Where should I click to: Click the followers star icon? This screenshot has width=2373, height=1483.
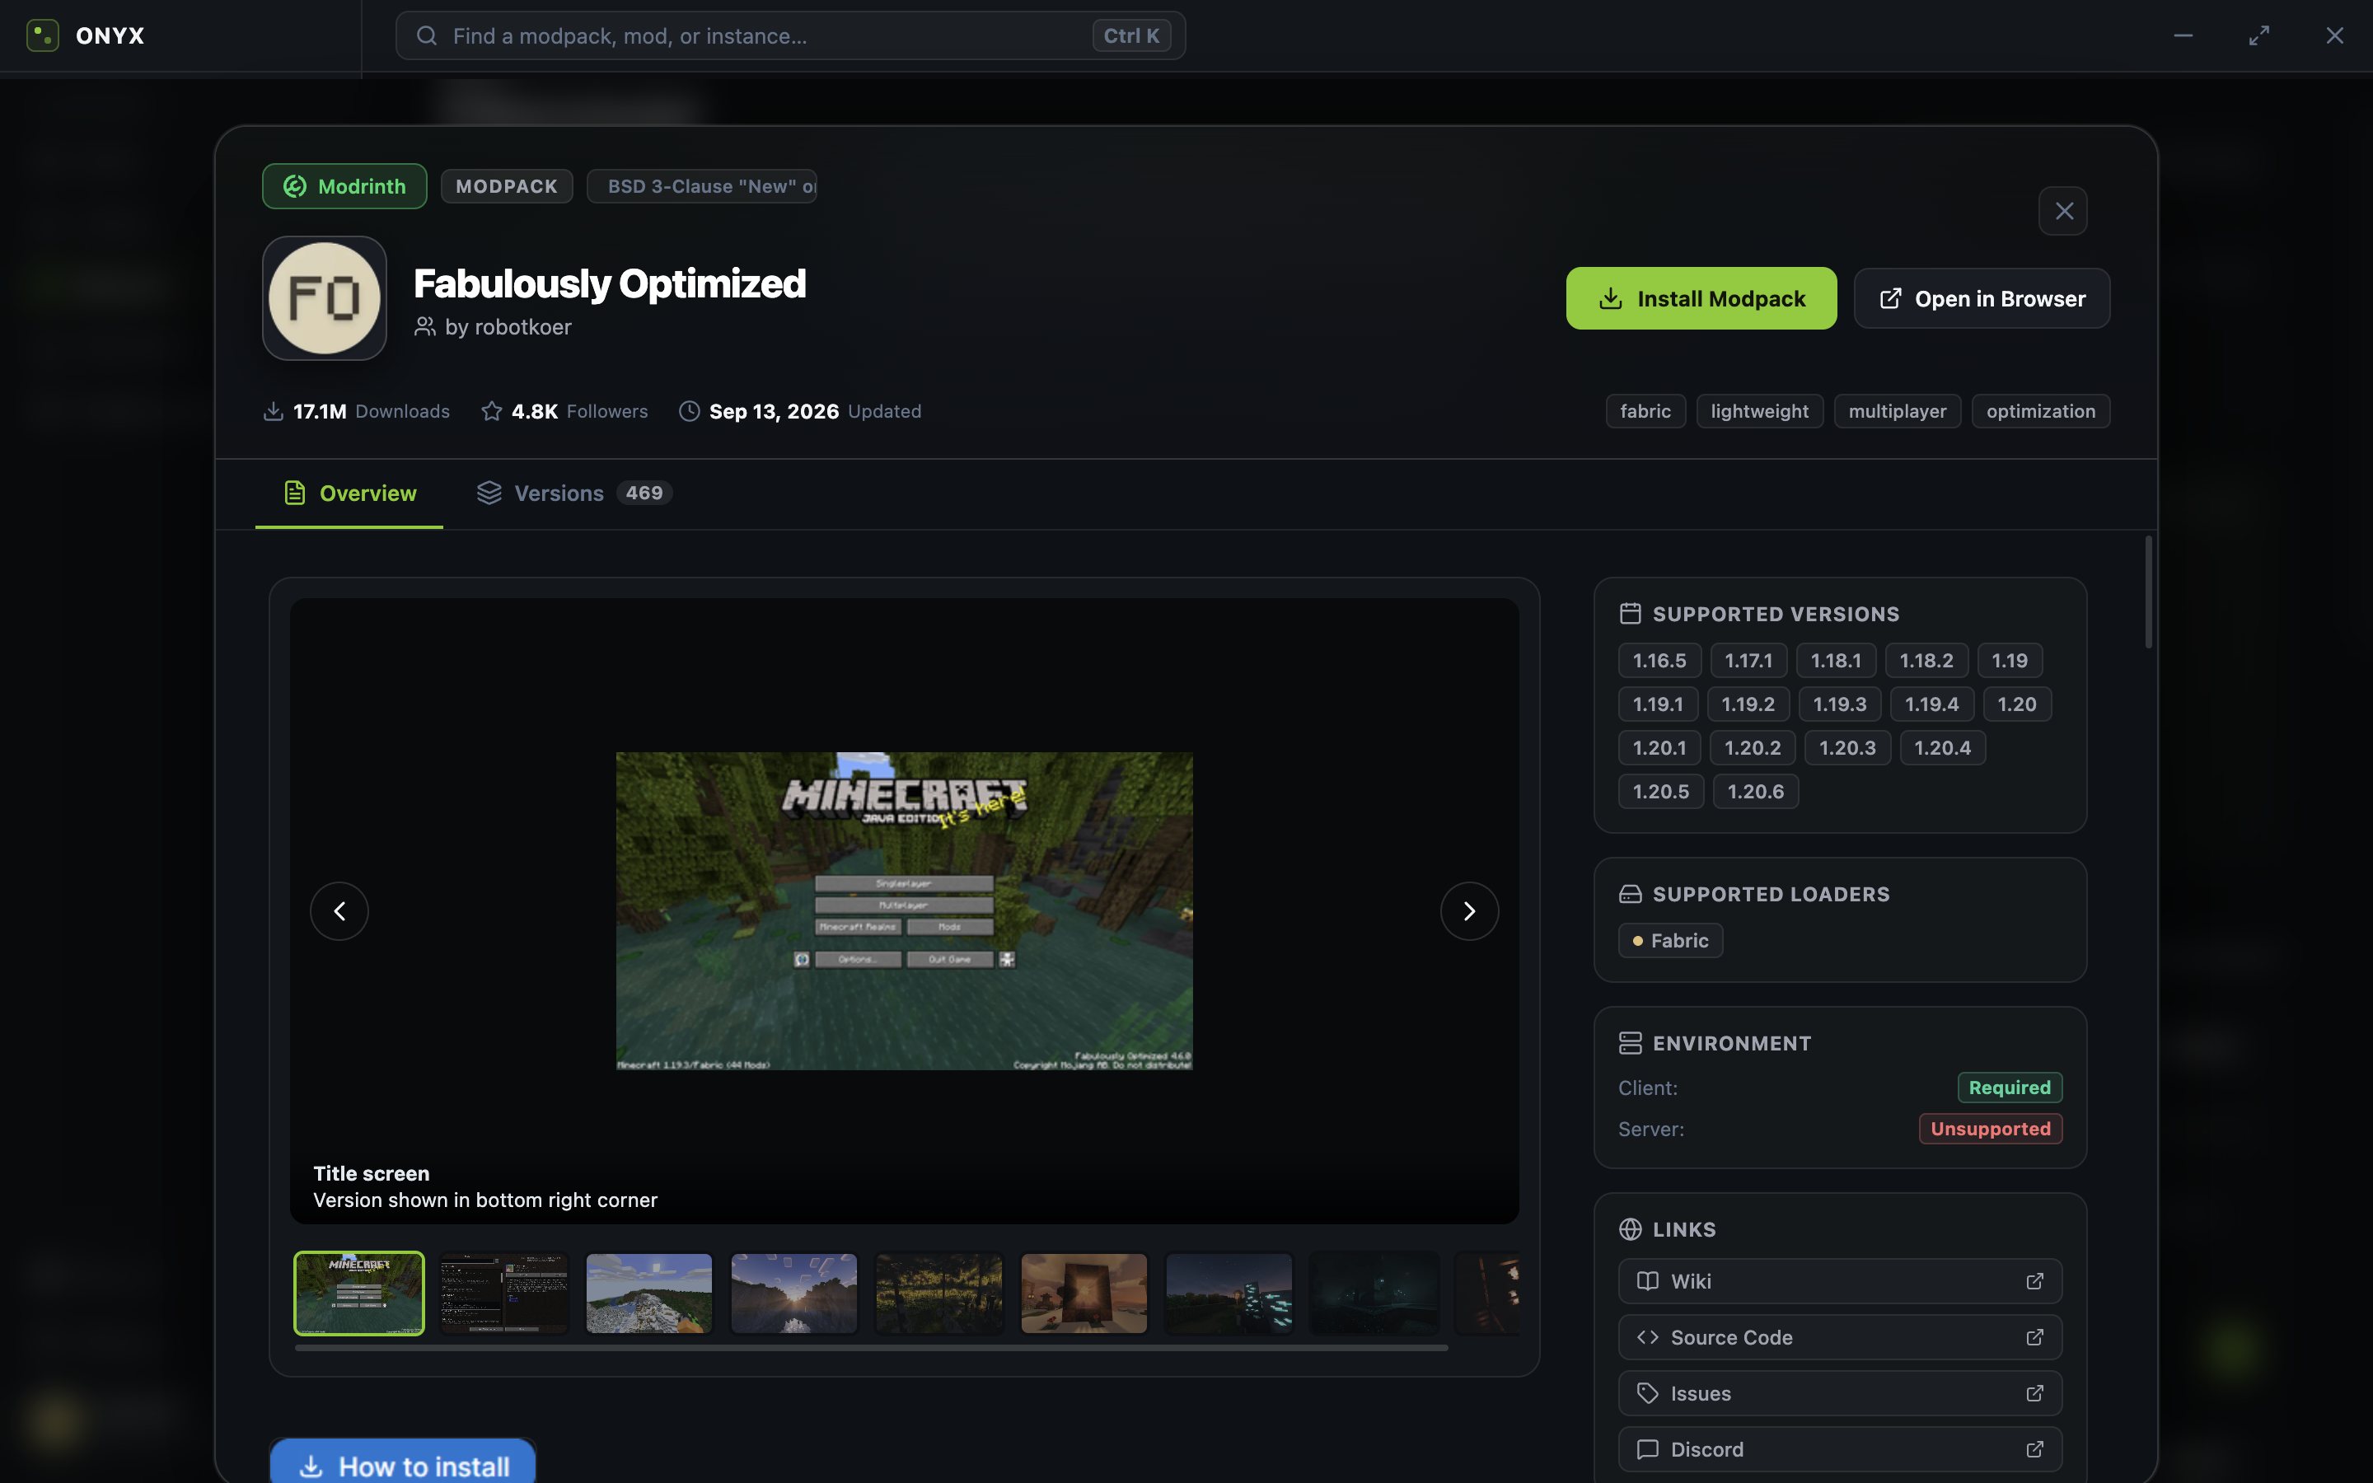point(491,411)
